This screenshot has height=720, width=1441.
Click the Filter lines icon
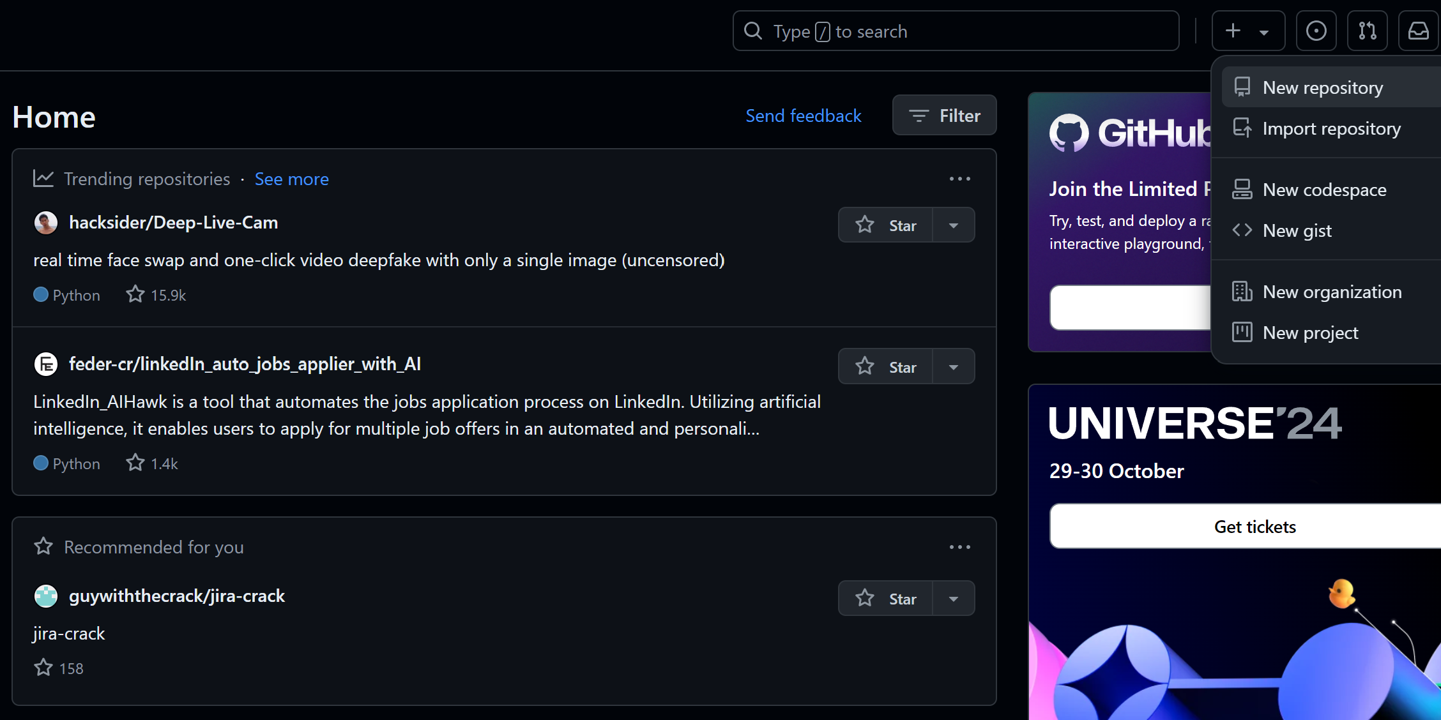919,116
